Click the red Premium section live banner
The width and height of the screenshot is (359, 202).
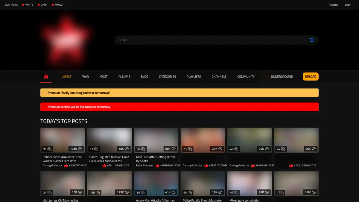[180, 107]
